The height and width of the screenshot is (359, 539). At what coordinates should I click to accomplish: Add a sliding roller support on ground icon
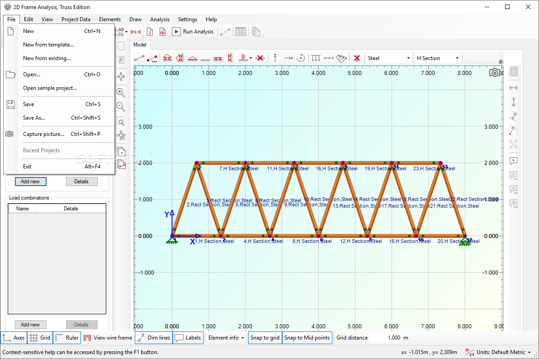tap(218, 58)
